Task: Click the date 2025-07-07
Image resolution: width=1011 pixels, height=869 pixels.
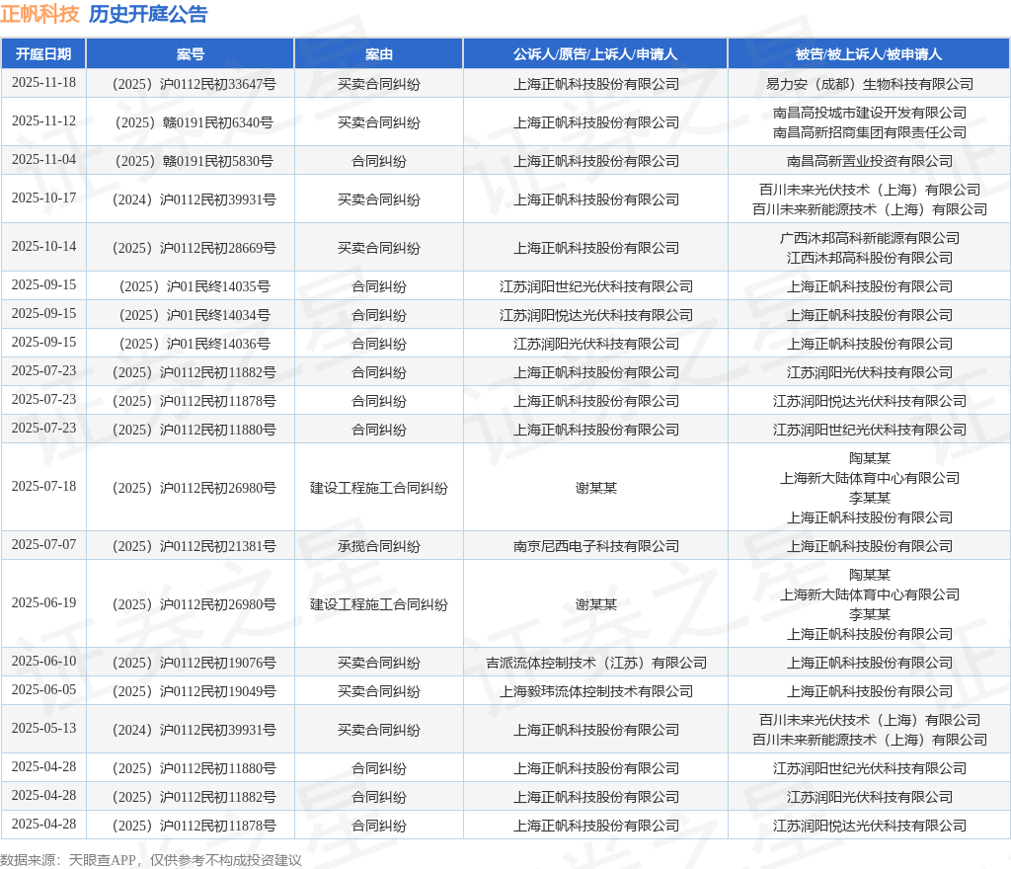Action: pos(43,545)
